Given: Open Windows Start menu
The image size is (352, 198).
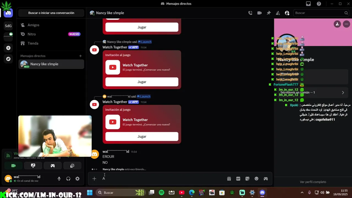Looking at the screenshot, I should tap(90, 193).
